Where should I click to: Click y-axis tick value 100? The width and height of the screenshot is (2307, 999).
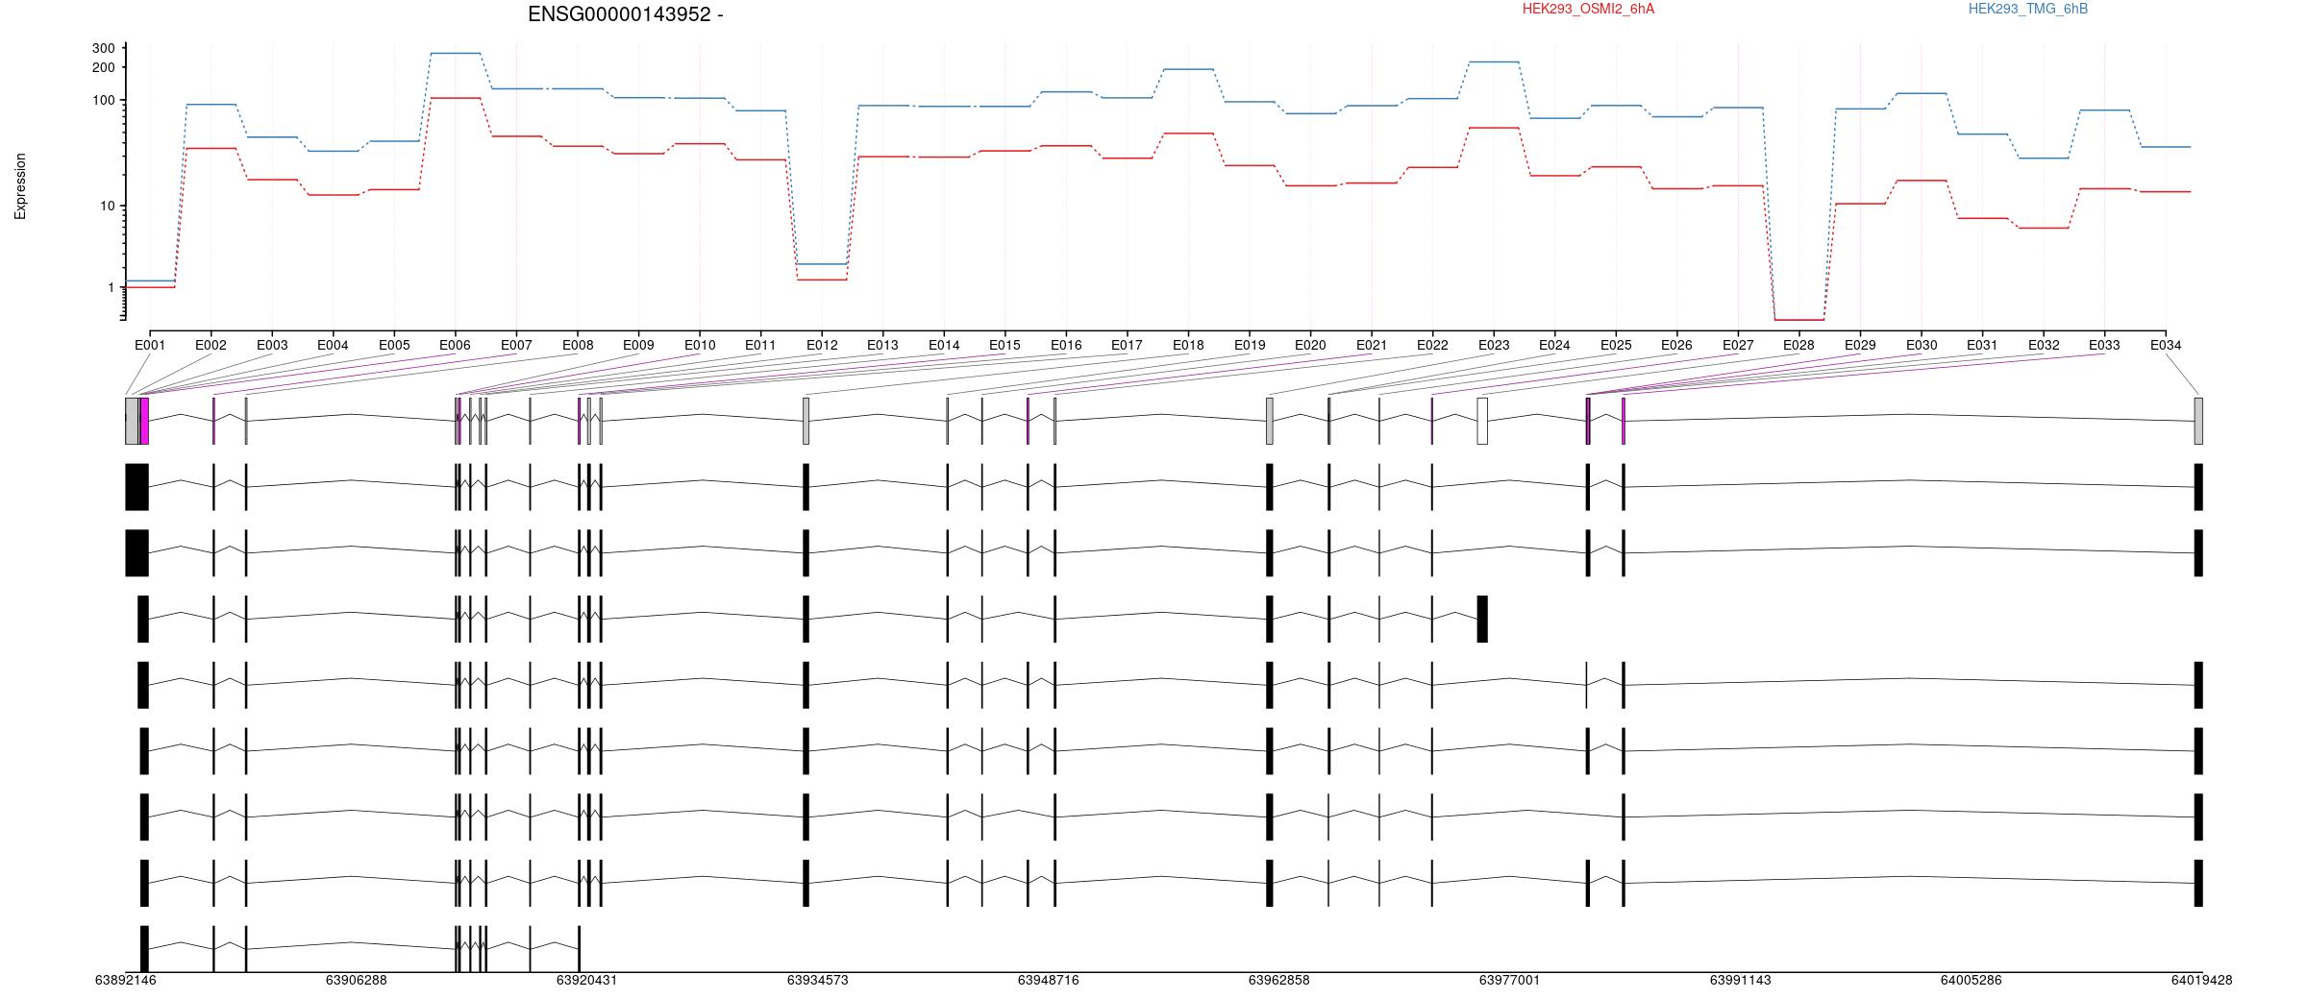point(104,101)
